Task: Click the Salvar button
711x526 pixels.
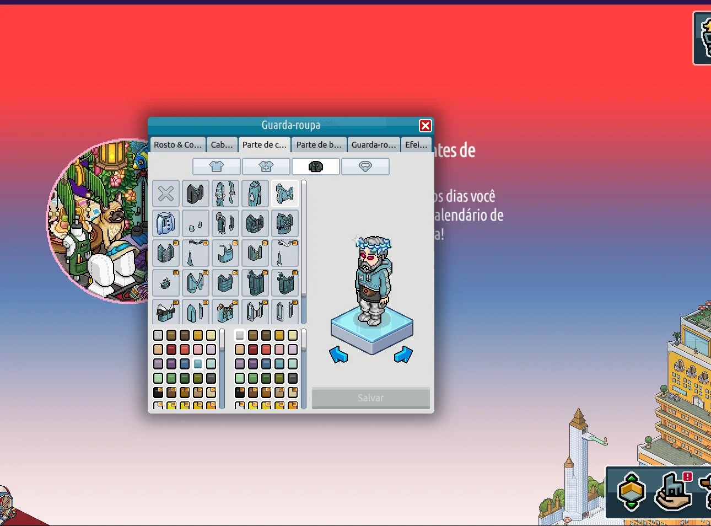Action: pyautogui.click(x=371, y=398)
